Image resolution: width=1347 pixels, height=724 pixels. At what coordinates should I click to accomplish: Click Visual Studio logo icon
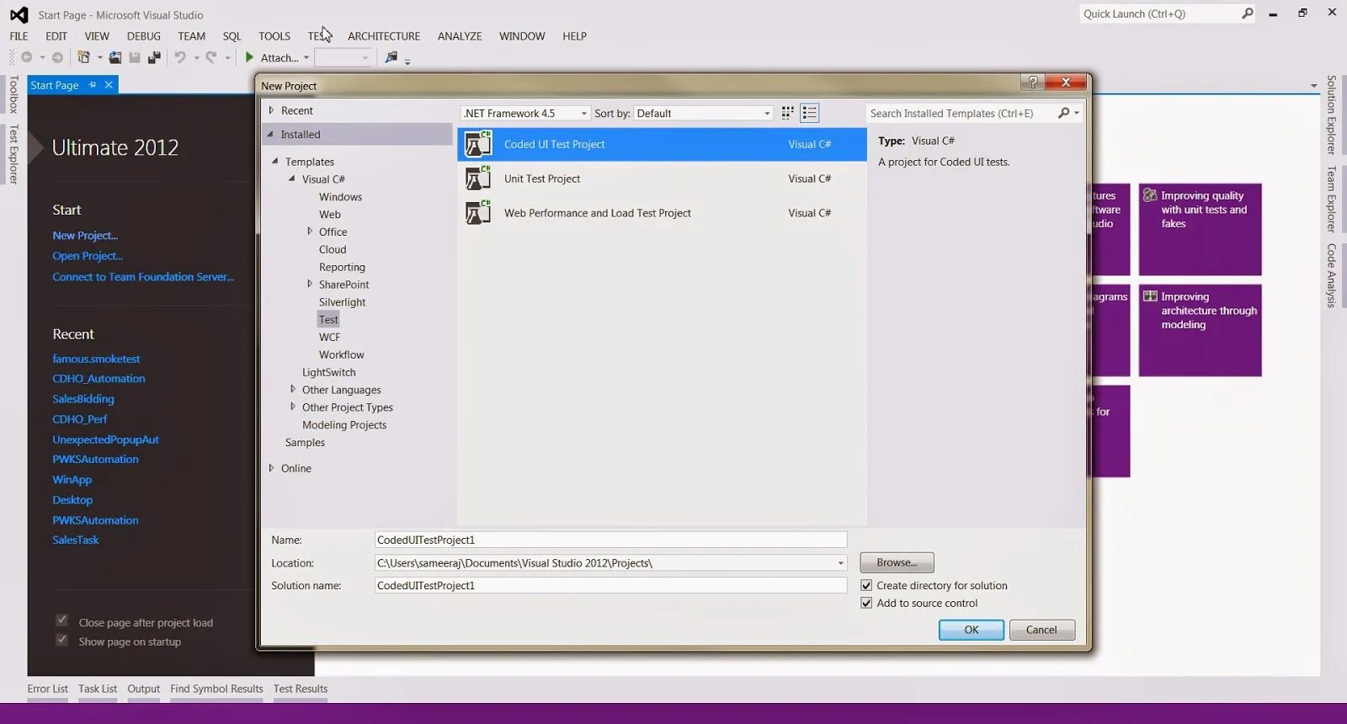[19, 14]
